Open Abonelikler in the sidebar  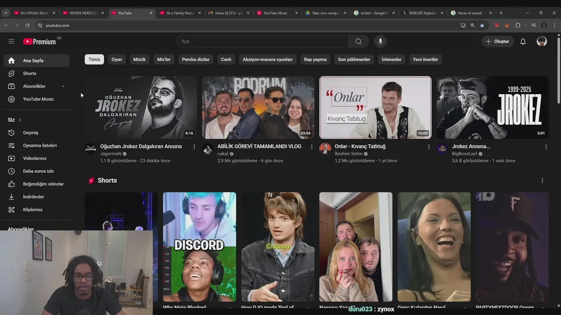coord(37,86)
